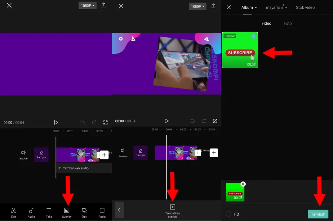Image resolution: width=333 pixels, height=221 pixels.
Task: Tap the transition marker between clips in the middle timeline
Action: 198,153
